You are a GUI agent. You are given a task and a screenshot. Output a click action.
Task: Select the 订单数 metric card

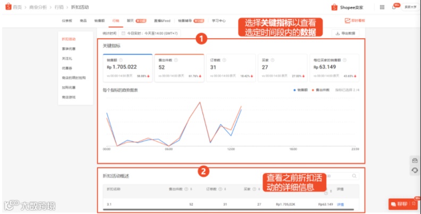pos(231,68)
